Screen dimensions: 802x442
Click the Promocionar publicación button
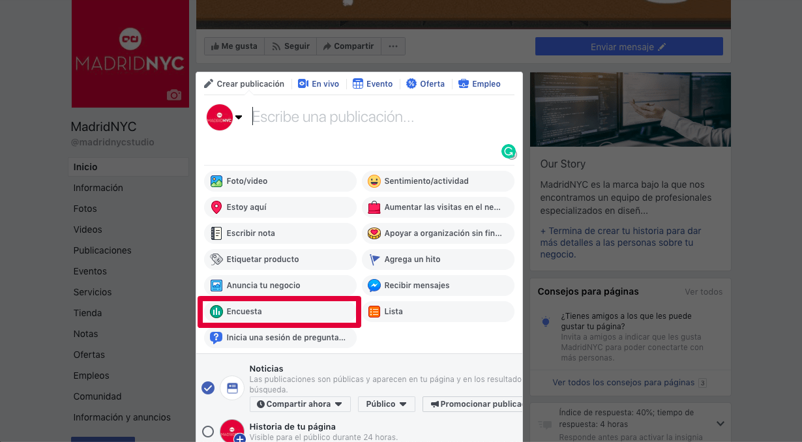click(473, 404)
